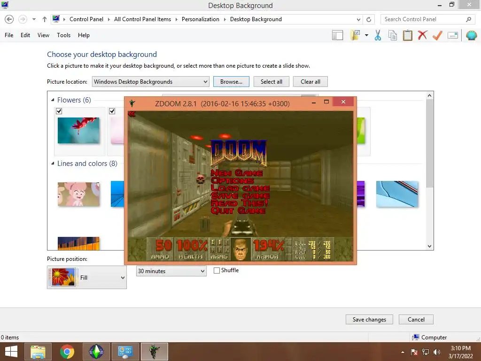
Task: Open the View menu
Action: [43, 35]
